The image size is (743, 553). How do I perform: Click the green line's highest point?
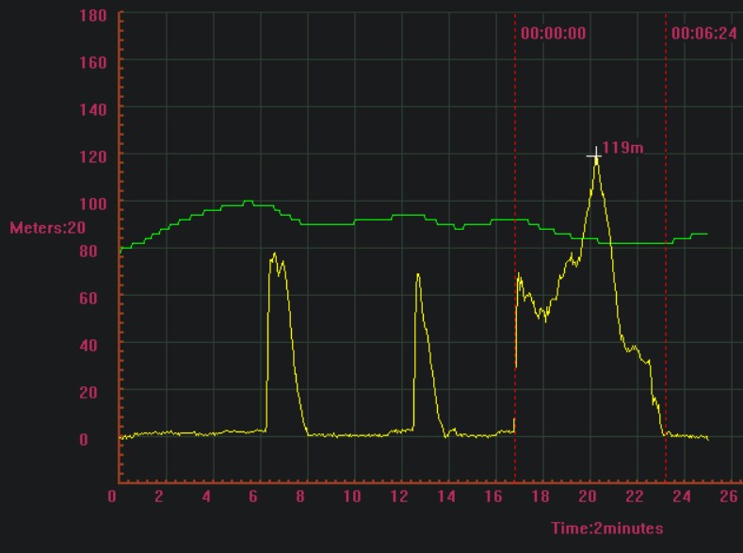tap(248, 201)
